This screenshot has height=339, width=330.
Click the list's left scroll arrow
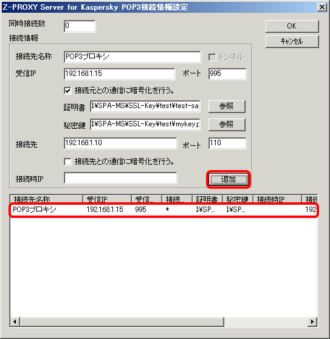click(x=15, y=321)
